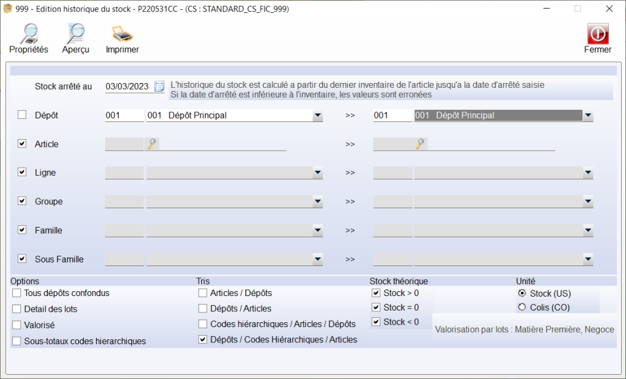Check the Tous dépôts confondus option

pyautogui.click(x=17, y=294)
